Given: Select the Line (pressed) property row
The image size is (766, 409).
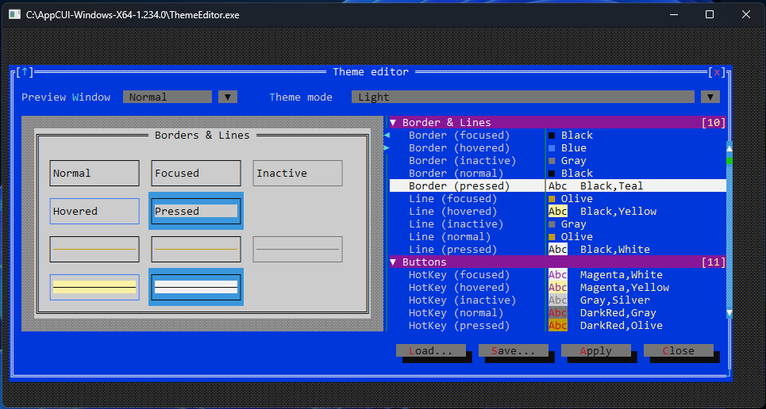Looking at the screenshot, I should [558, 250].
